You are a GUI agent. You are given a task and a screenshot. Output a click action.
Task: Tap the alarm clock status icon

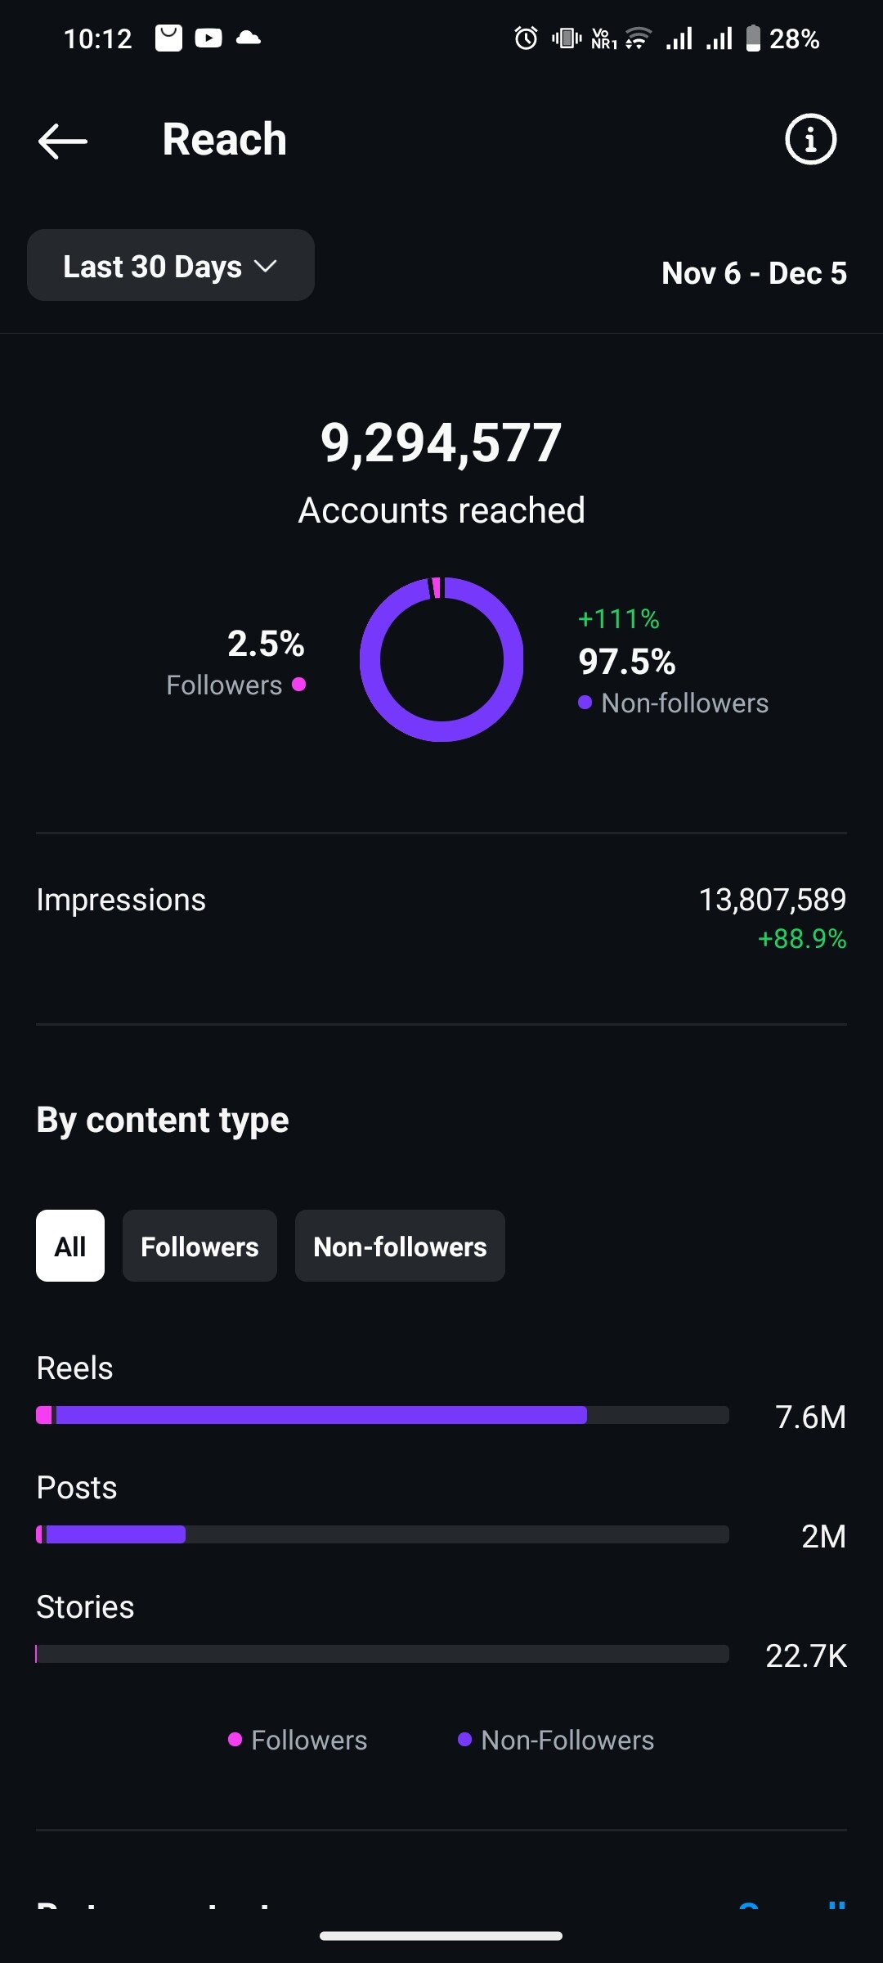point(526,38)
